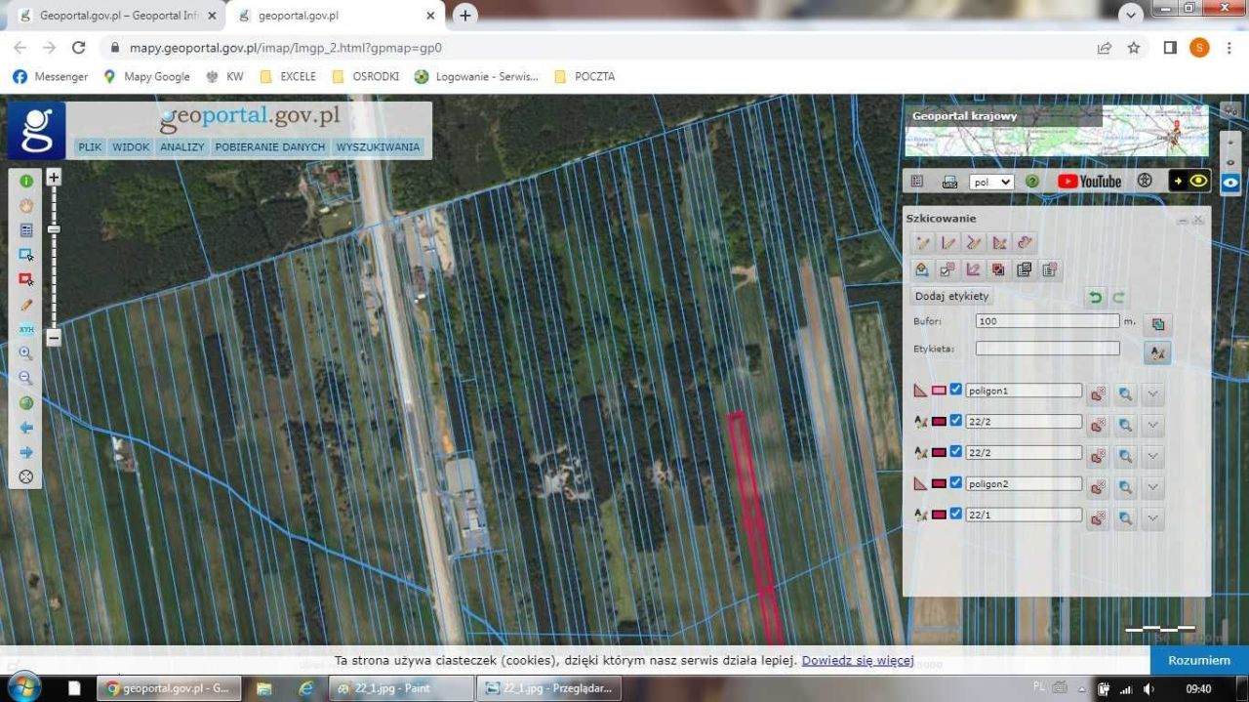Accept cookies with Rozumiem button
Image resolution: width=1249 pixels, height=702 pixels.
pyautogui.click(x=1199, y=660)
